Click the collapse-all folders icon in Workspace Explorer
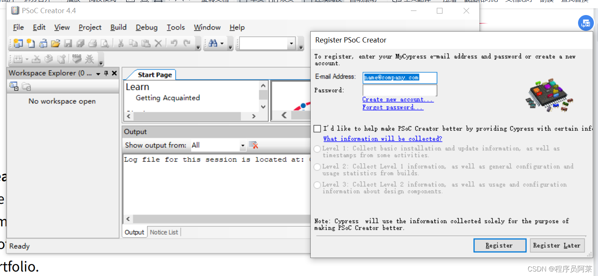Viewport: 598px width, 276px height. pos(26,86)
